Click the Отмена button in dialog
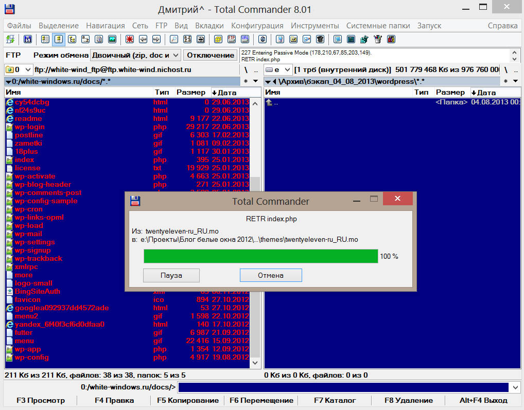 click(x=271, y=275)
